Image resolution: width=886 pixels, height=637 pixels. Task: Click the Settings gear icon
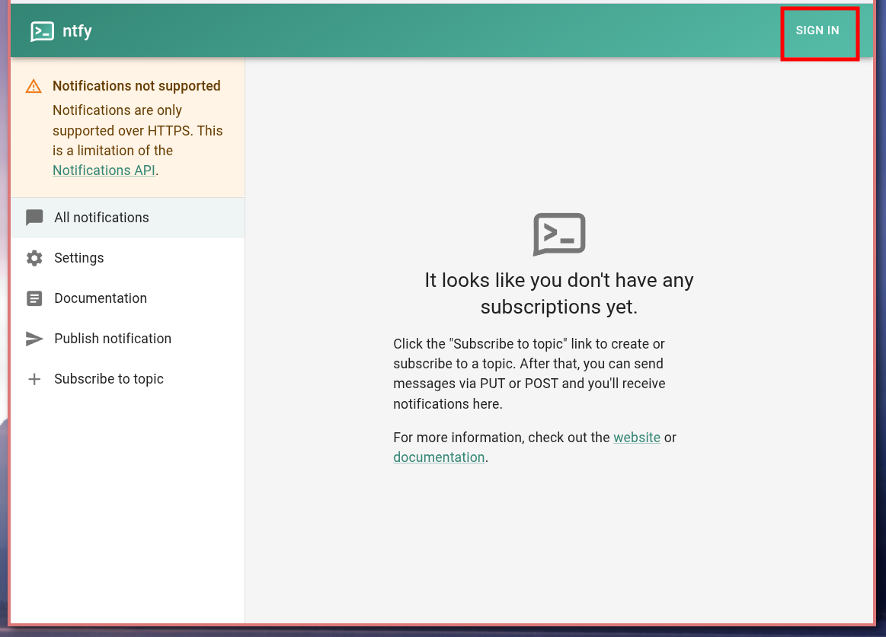[x=34, y=258]
